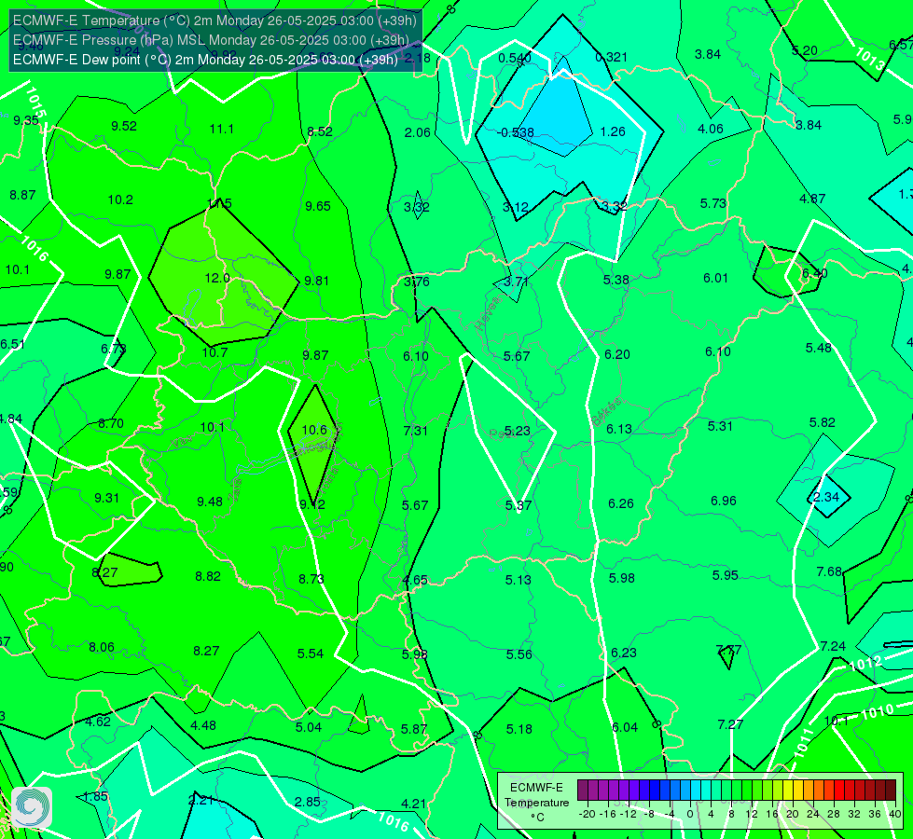Click the 5.82 temperature value
The height and width of the screenshot is (839, 913).
point(823,422)
